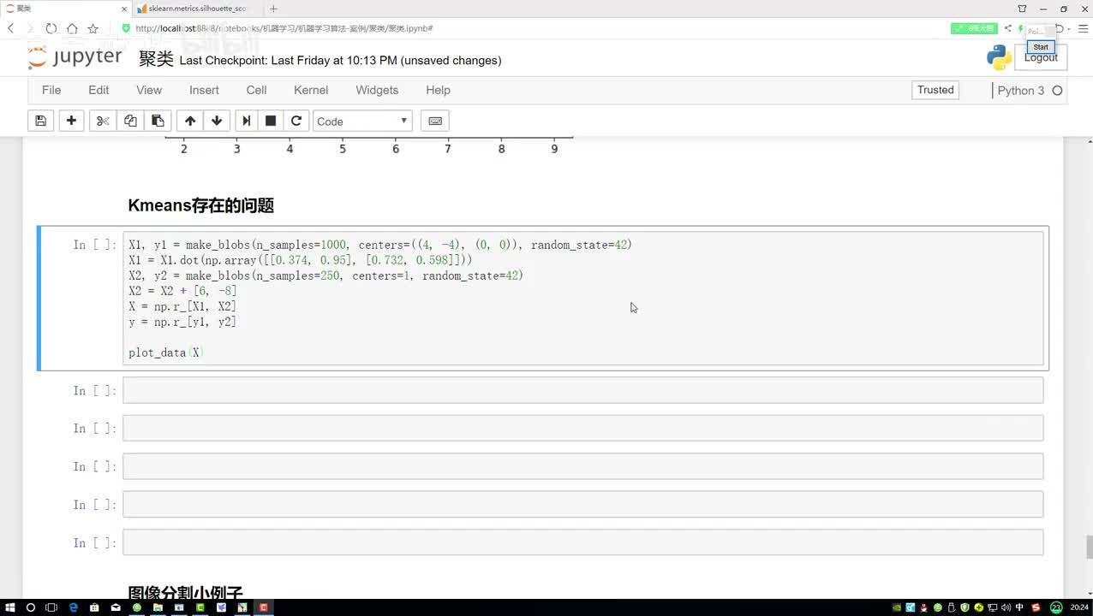Open the Widgets menu

pos(377,90)
